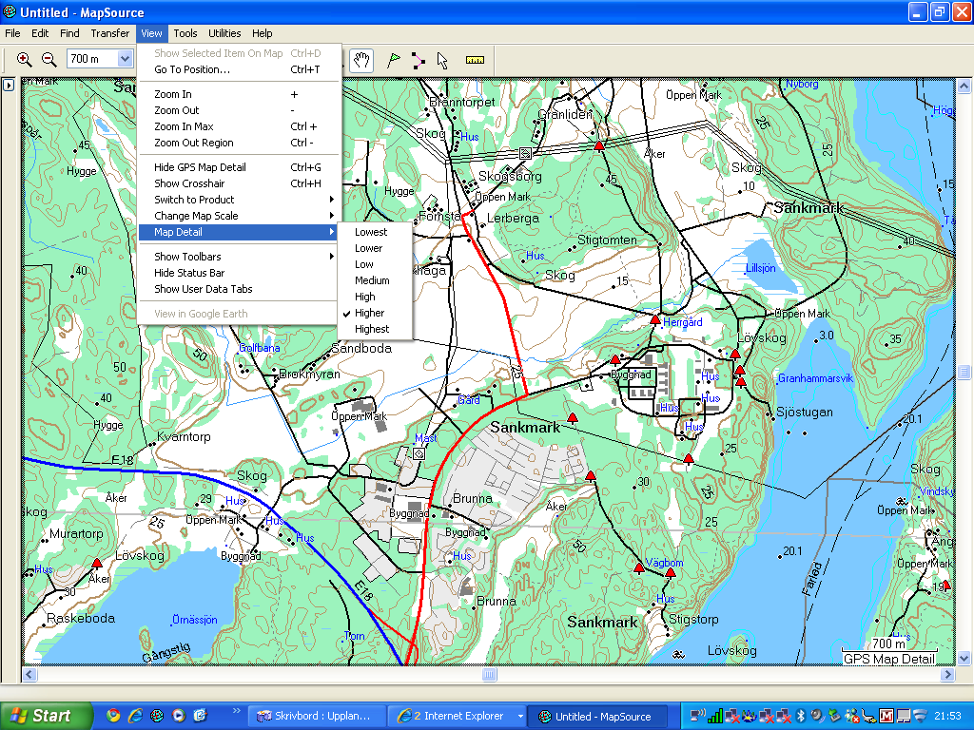This screenshot has height=730, width=974.
Task: Select Highest map detail level
Action: click(375, 328)
